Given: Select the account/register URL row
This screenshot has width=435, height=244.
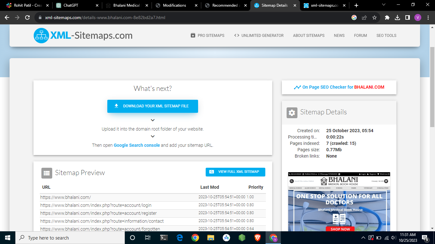Looking at the screenshot, I should pyautogui.click(x=153, y=213).
